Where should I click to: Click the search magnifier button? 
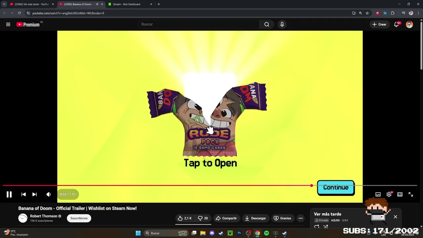point(267,24)
